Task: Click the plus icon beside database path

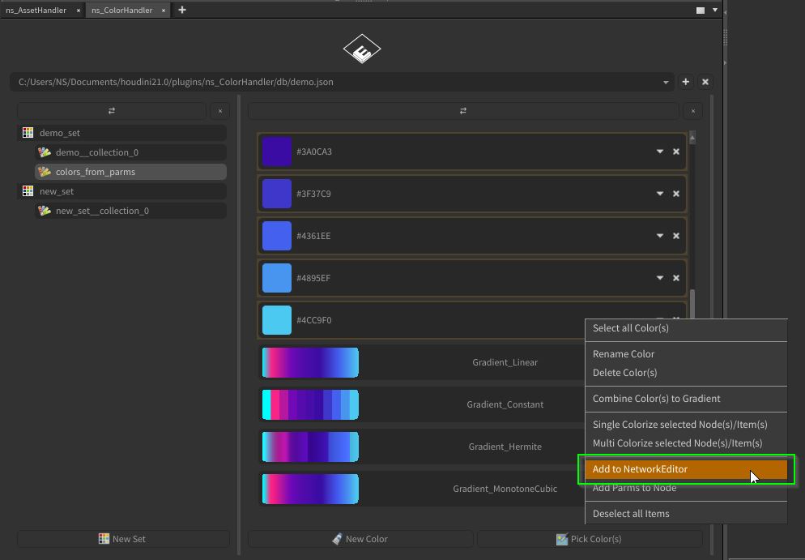Action: tap(685, 82)
